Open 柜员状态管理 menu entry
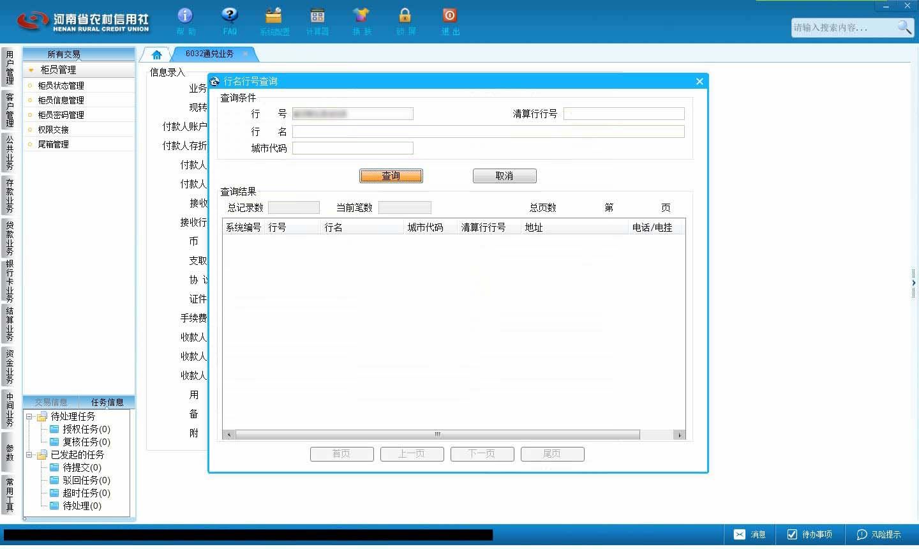The height and width of the screenshot is (549, 919). tap(61, 86)
